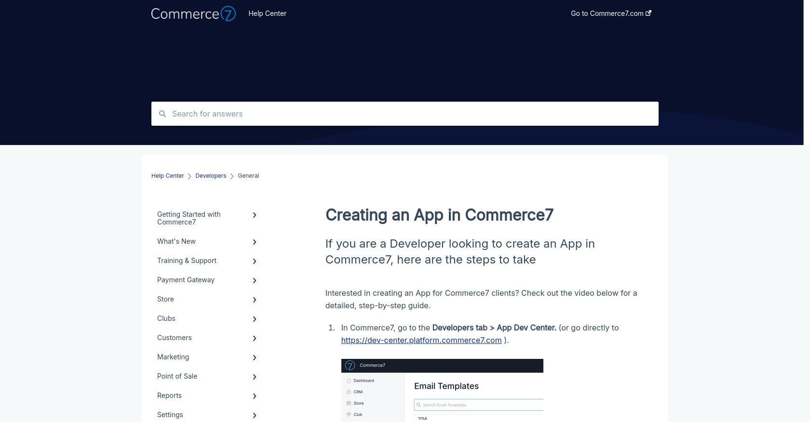The image size is (810, 422).
Task: Open What's New sidebar item
Action: coord(176,241)
